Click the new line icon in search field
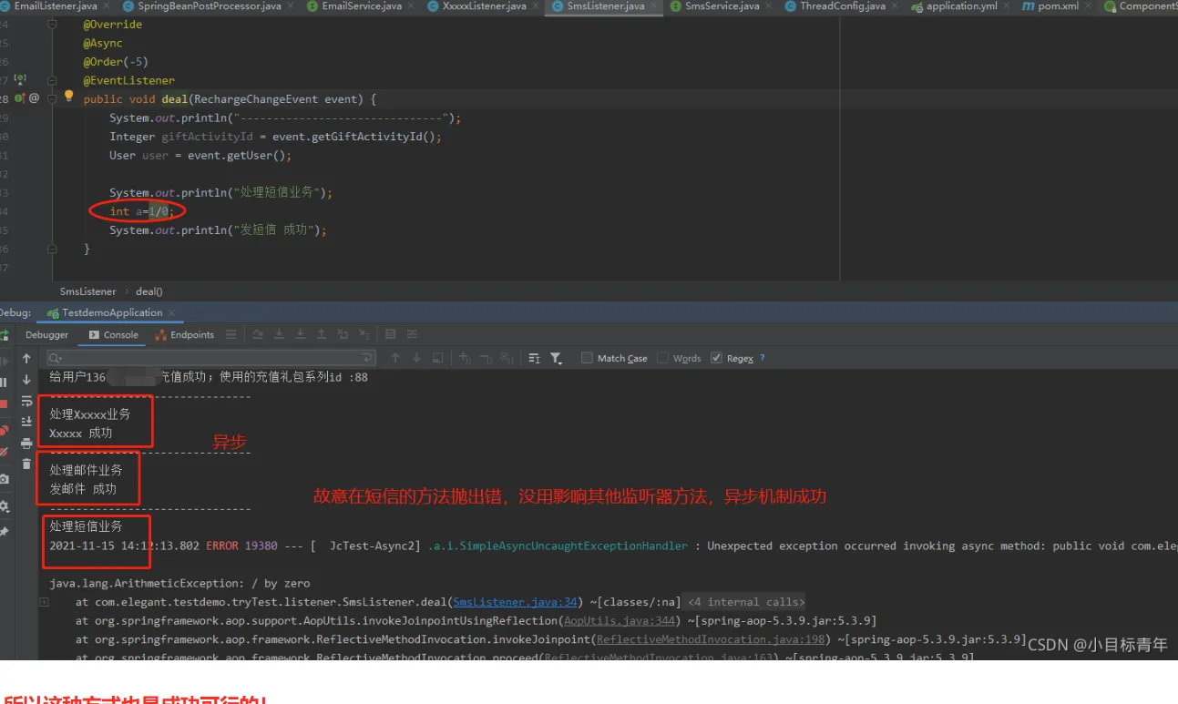Viewport: 1178px width, 704px height. [367, 359]
